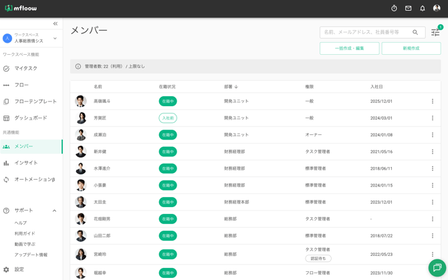448x280 pixels.
Task: Open row menu for 太田圭
Action: [x=433, y=202]
